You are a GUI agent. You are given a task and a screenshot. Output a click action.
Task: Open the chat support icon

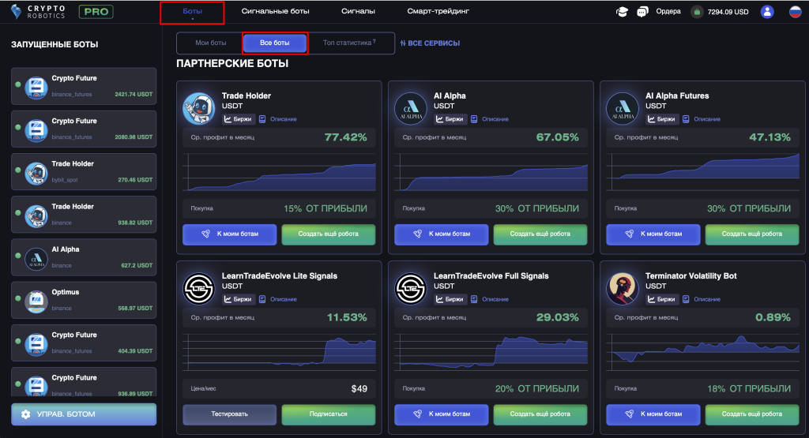click(642, 11)
